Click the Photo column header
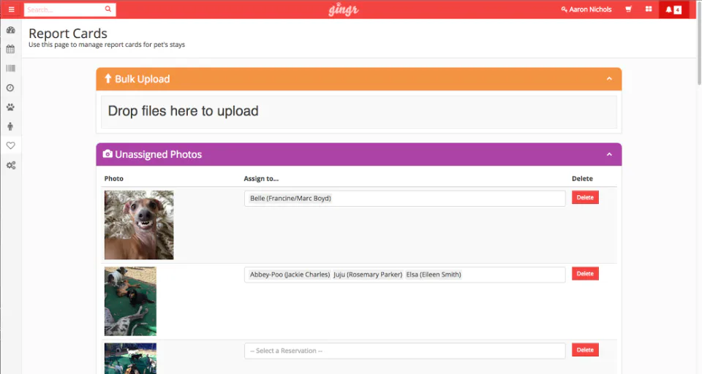This screenshot has width=702, height=374. (114, 178)
